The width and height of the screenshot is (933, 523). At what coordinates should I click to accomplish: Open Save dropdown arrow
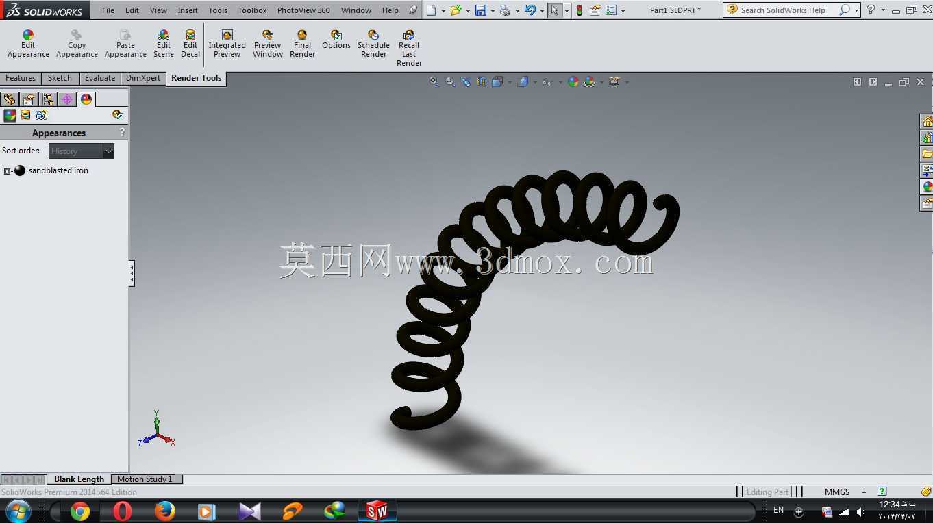(493, 11)
